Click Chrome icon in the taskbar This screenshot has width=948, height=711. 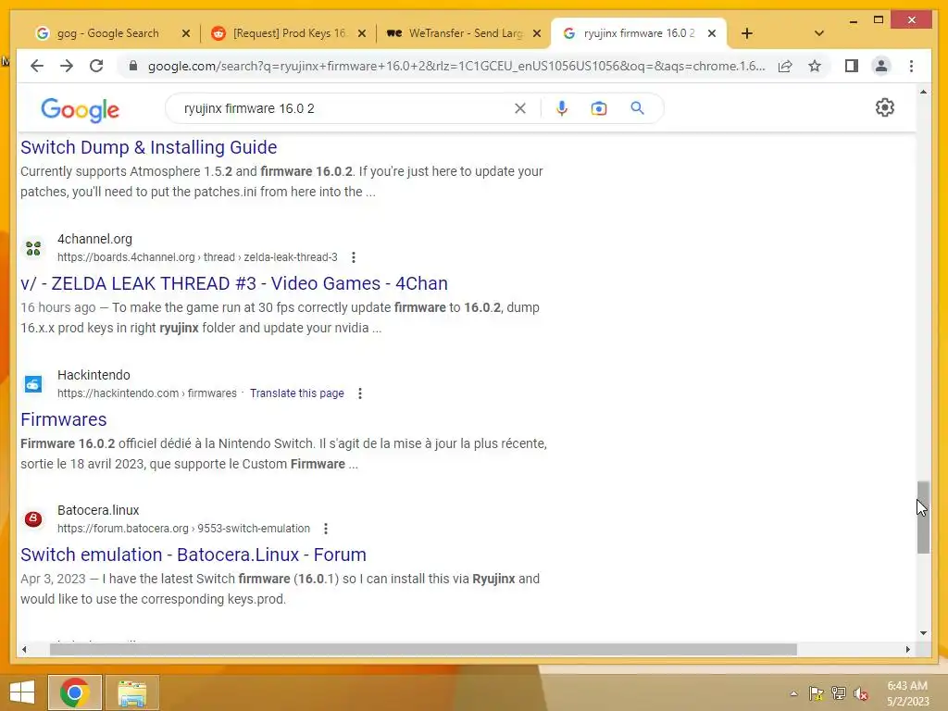coord(74,692)
